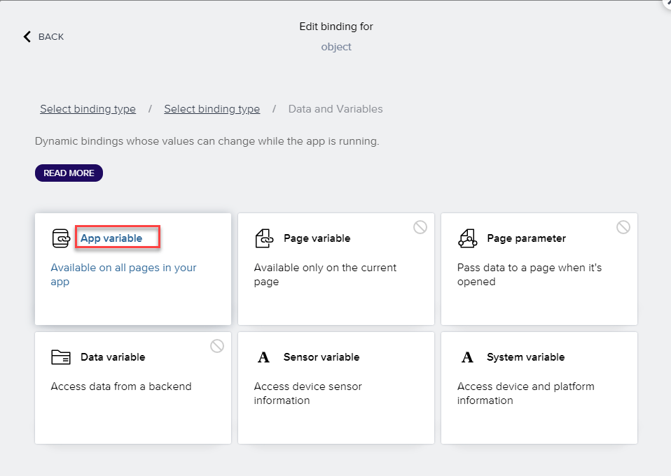
Task: Select the first Select binding type breadcrumb
Action: [x=88, y=109]
